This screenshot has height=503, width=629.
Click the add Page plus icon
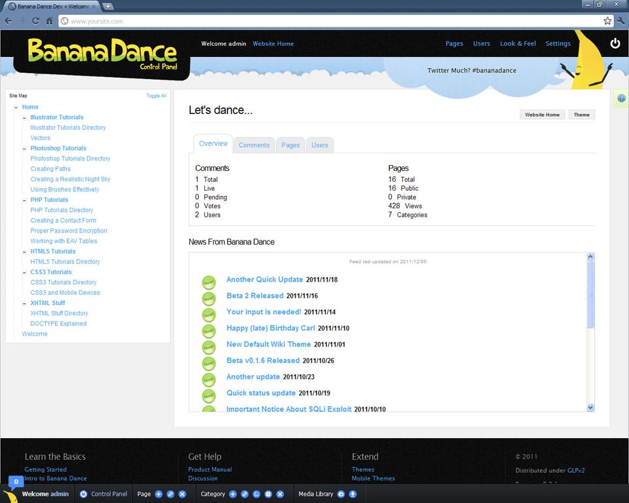point(158,494)
